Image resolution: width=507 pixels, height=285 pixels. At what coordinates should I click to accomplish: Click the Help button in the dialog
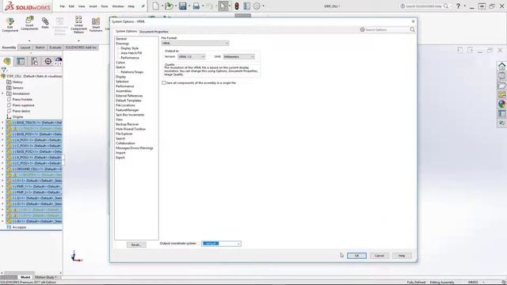[x=402, y=256]
